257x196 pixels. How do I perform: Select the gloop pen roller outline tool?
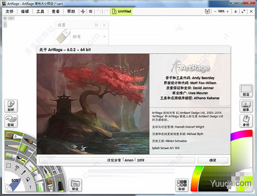(17, 168)
